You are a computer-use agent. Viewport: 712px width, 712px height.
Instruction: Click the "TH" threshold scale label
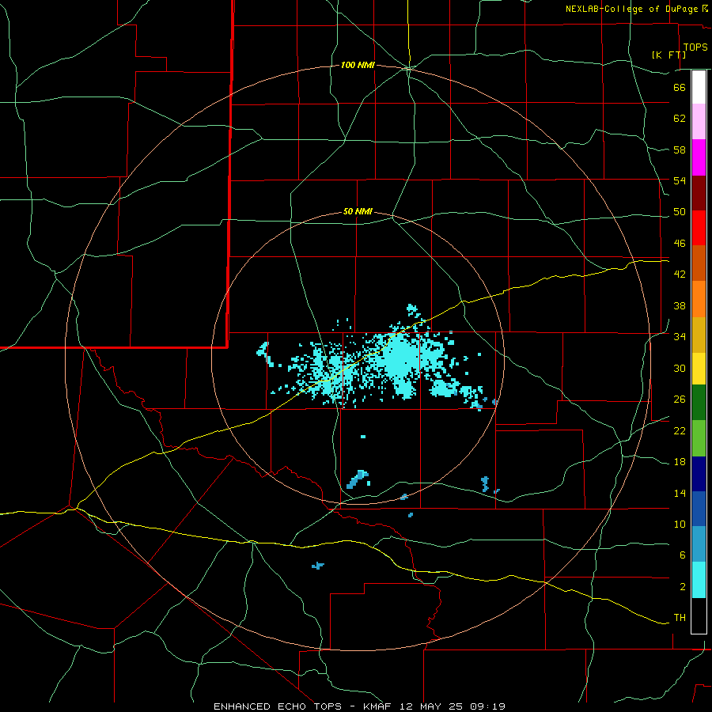(680, 618)
